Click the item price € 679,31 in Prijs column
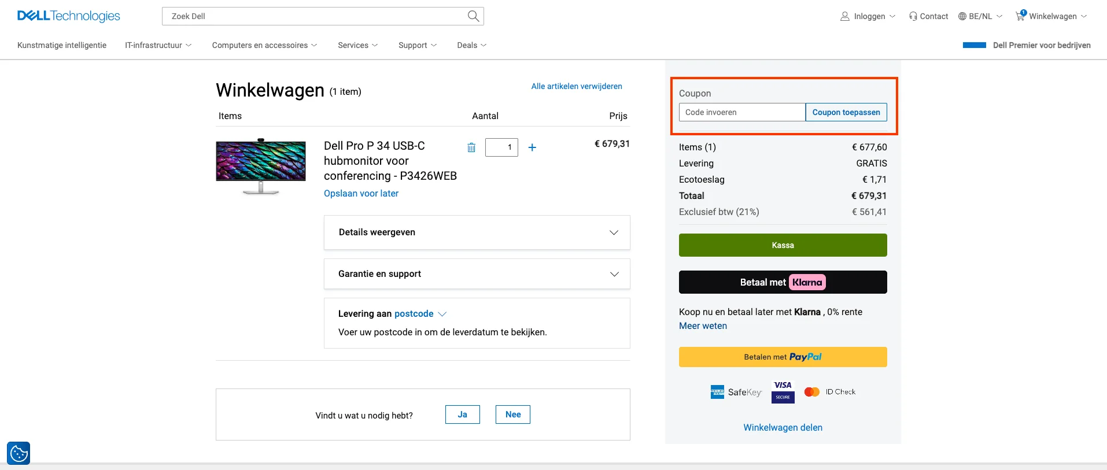This screenshot has width=1107, height=470. pyautogui.click(x=612, y=144)
